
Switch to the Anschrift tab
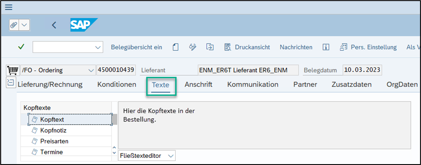[x=198, y=85]
